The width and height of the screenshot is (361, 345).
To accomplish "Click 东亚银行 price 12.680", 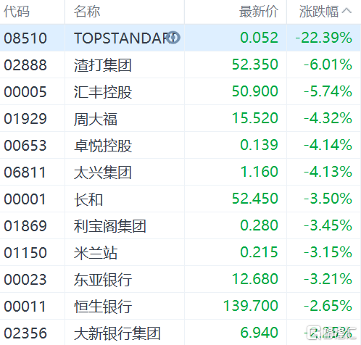I will coord(255,279).
